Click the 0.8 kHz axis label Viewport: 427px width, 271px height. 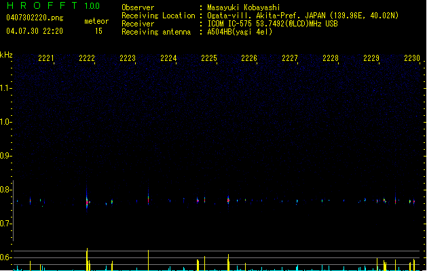point(5,190)
